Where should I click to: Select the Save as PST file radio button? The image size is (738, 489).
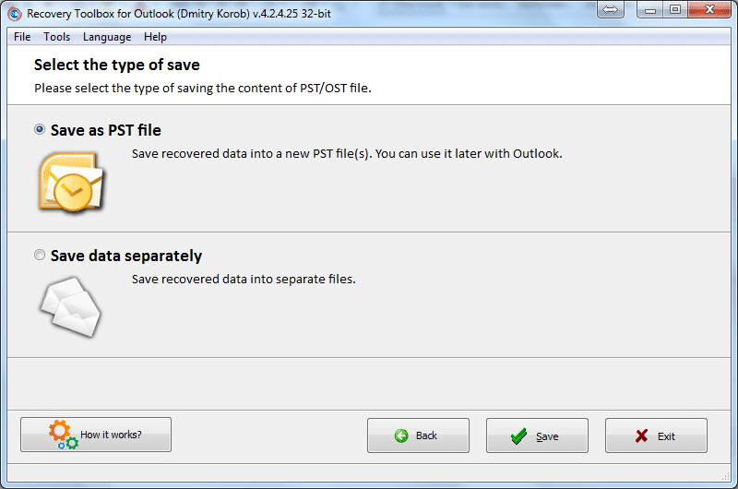pyautogui.click(x=40, y=130)
